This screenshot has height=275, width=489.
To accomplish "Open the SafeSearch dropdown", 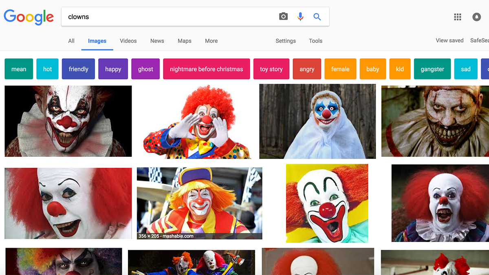I will tap(480, 40).
